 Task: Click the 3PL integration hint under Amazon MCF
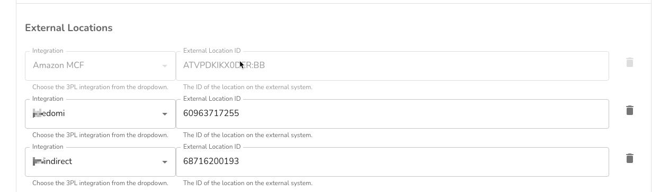[x=100, y=87]
